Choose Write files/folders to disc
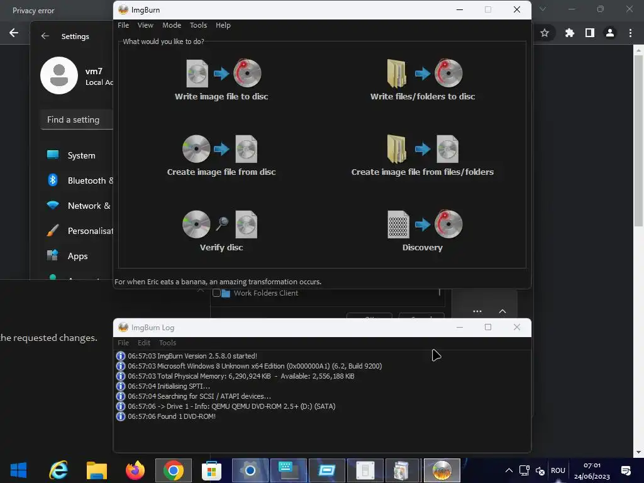The image size is (644, 483). click(x=423, y=80)
